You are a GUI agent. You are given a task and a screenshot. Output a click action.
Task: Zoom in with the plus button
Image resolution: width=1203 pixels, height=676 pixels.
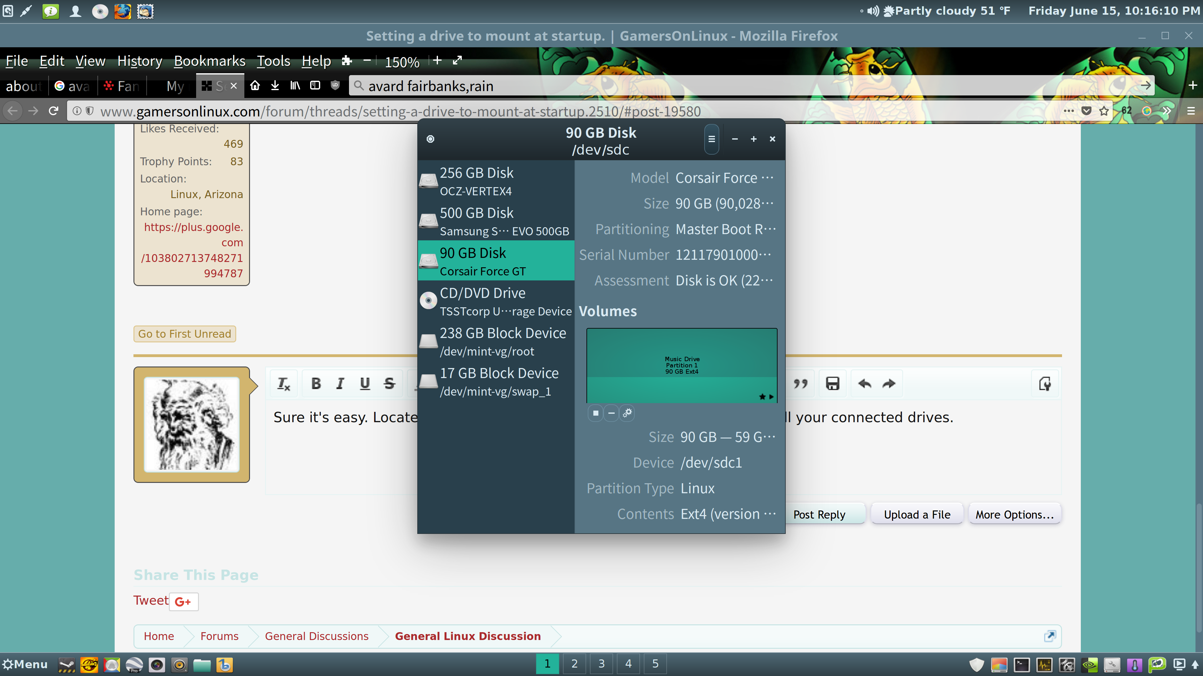[x=437, y=61]
